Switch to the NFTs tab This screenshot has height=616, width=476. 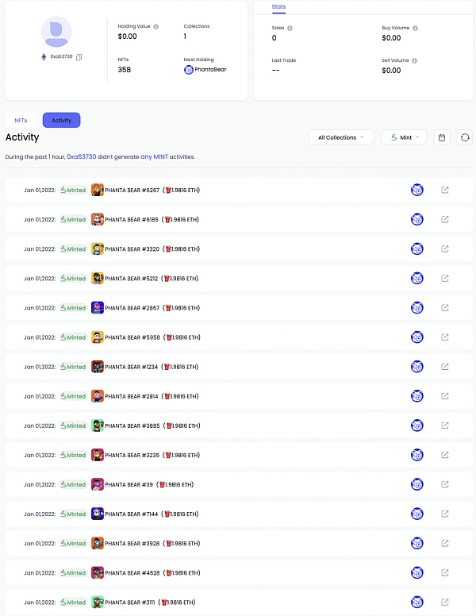pyautogui.click(x=21, y=121)
